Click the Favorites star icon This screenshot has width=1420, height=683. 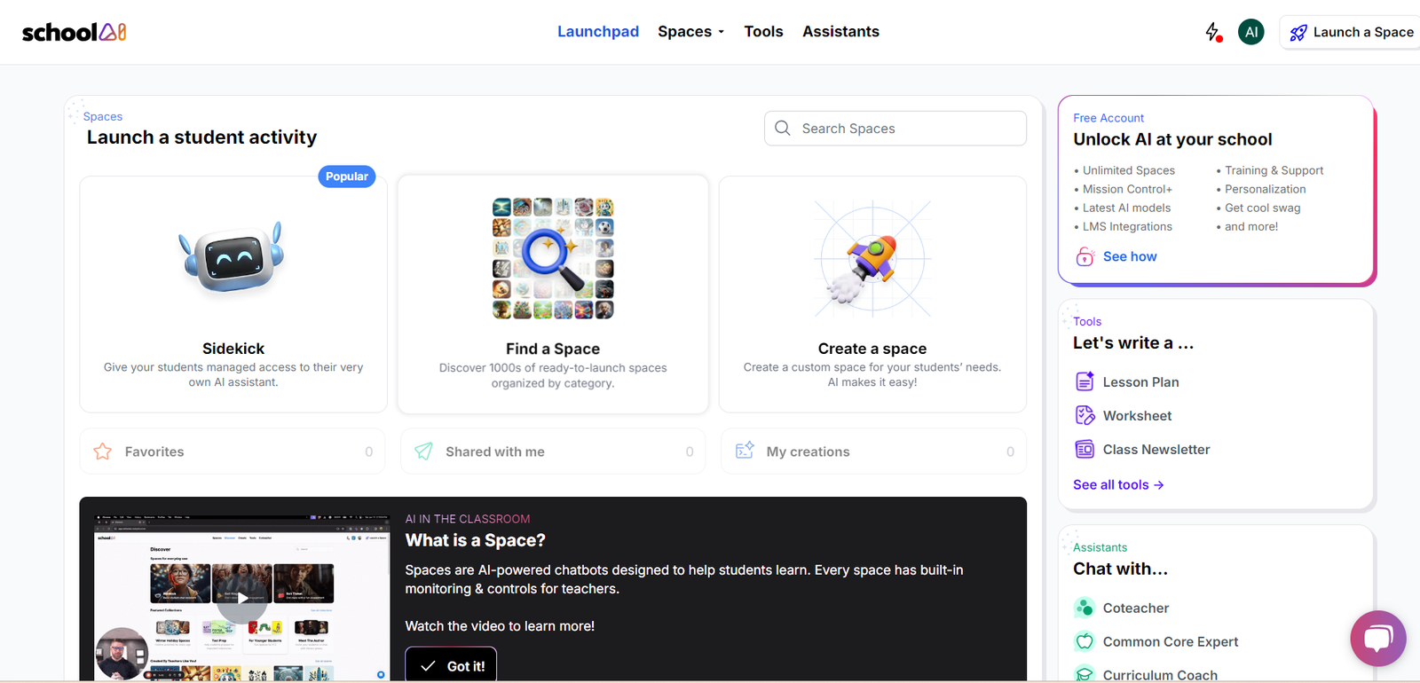[x=103, y=451]
